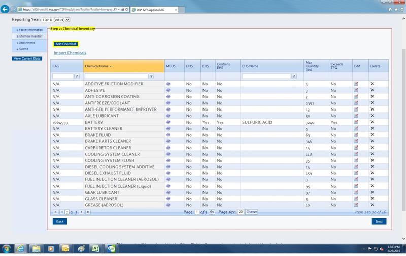This screenshot has height=256, width=406.
Task: Click Change page size button
Action: pyautogui.click(x=251, y=212)
